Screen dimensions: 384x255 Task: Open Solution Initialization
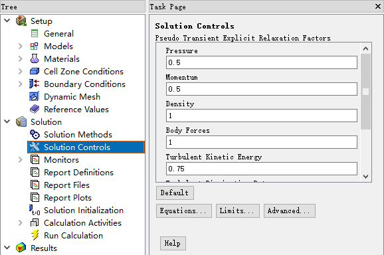(x=84, y=211)
